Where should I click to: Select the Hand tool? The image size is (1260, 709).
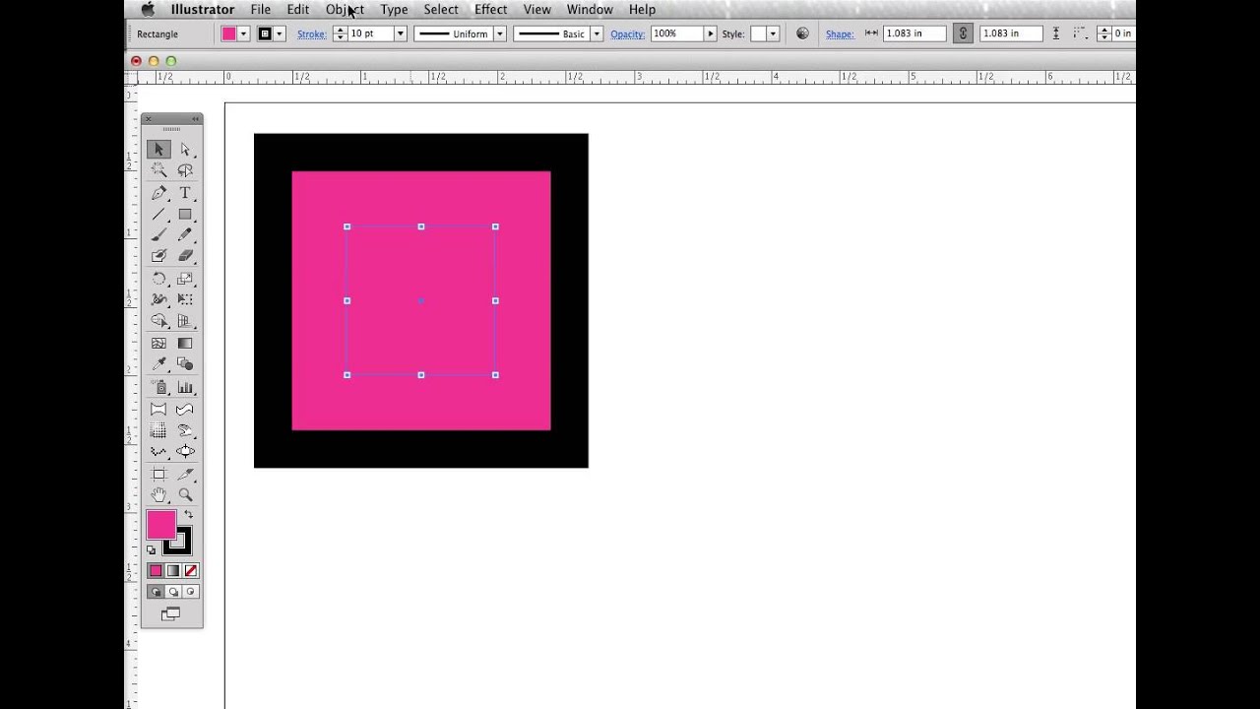coord(158,494)
